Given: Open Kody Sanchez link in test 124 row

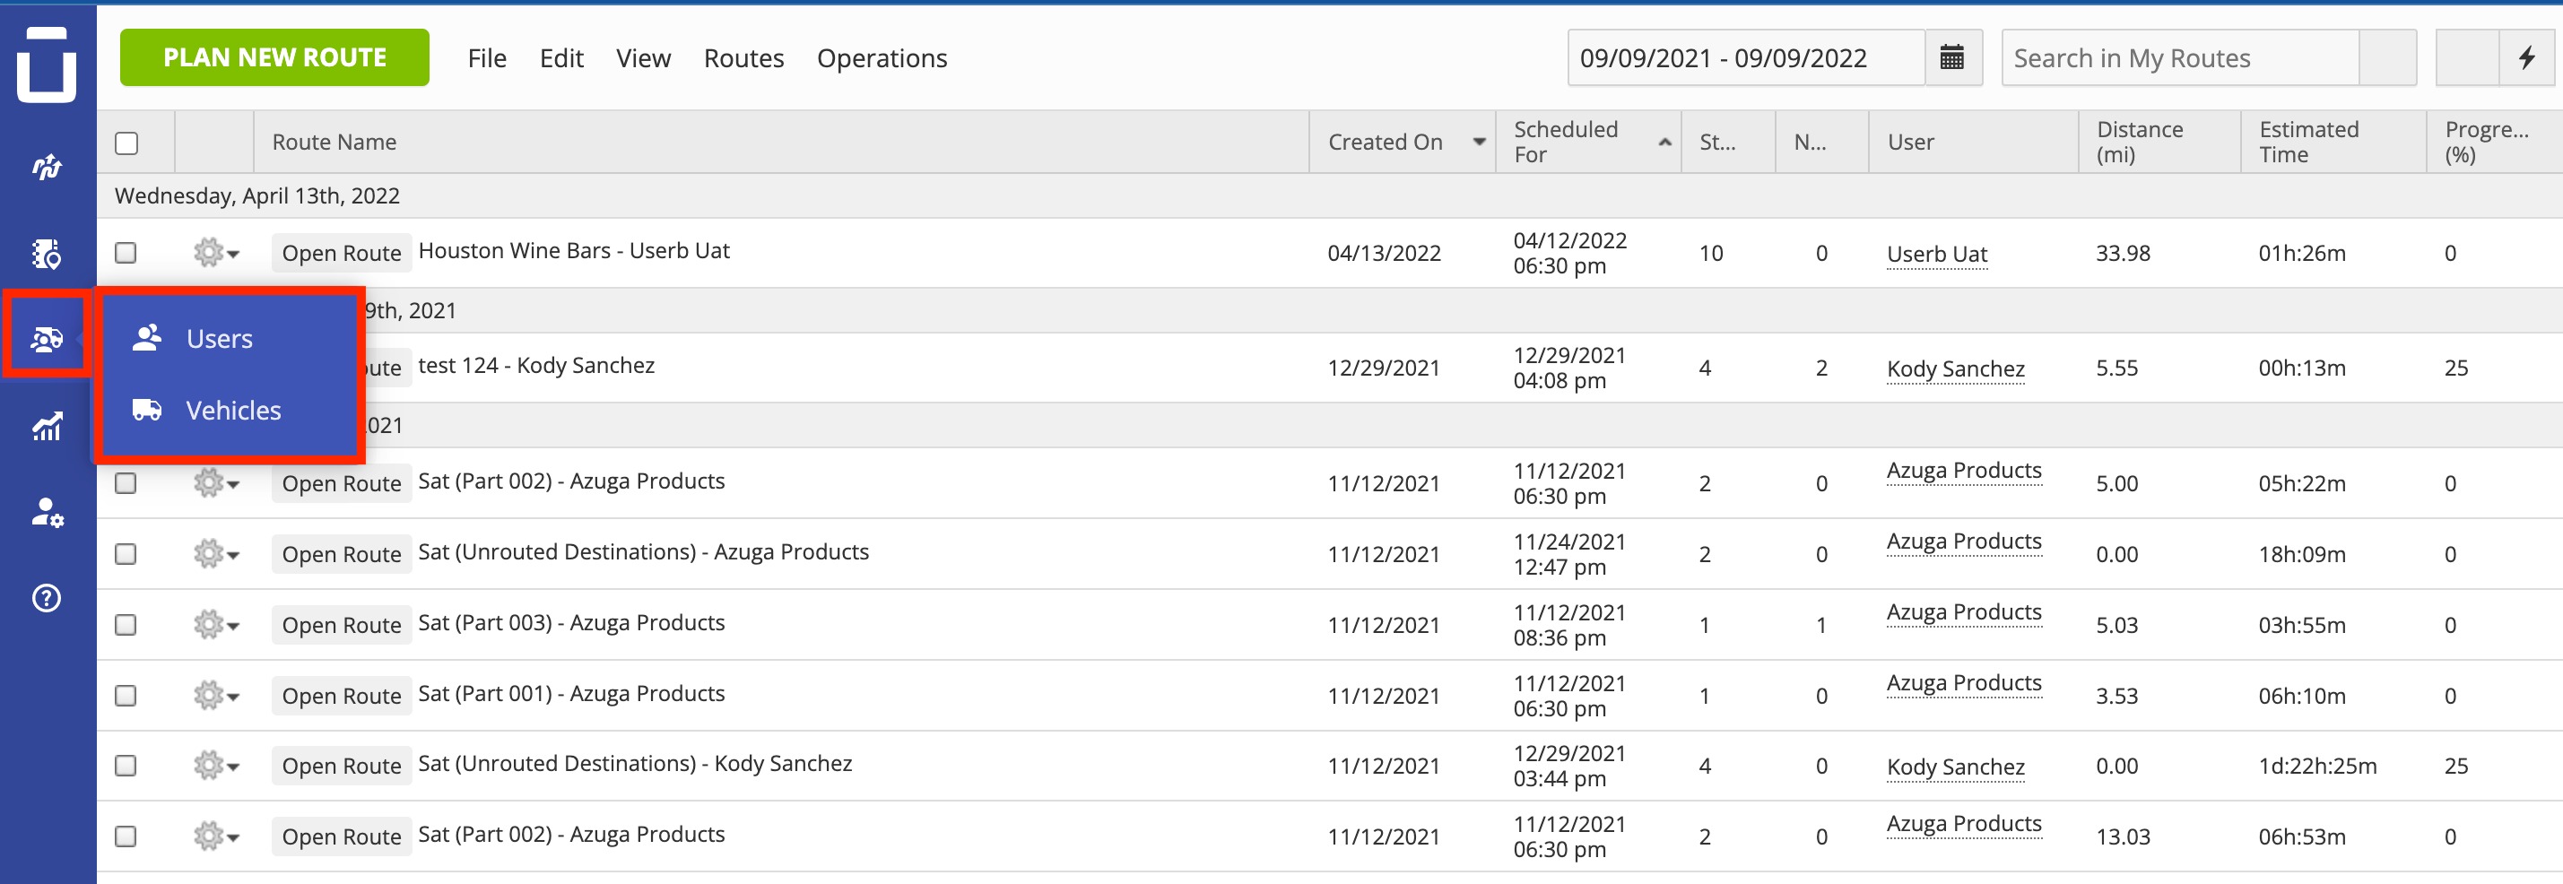Looking at the screenshot, I should pos(1955,368).
